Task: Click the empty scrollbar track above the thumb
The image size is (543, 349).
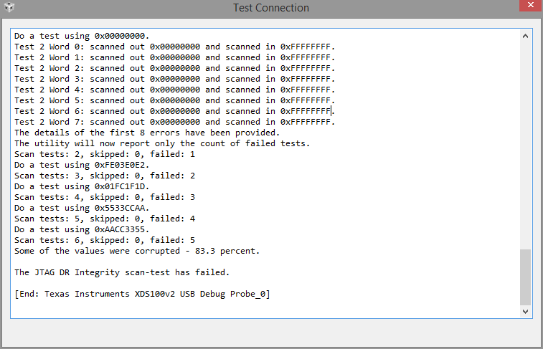Action: tap(526, 143)
